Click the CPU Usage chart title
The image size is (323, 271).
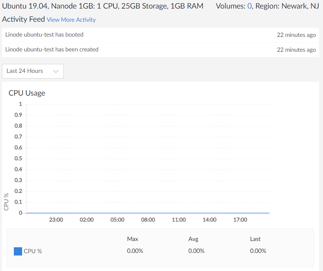tap(27, 93)
